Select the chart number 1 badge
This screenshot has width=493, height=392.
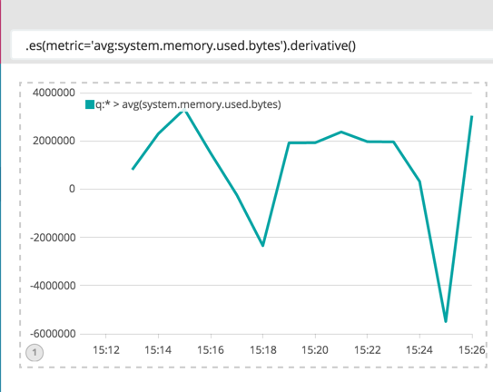pos(35,352)
